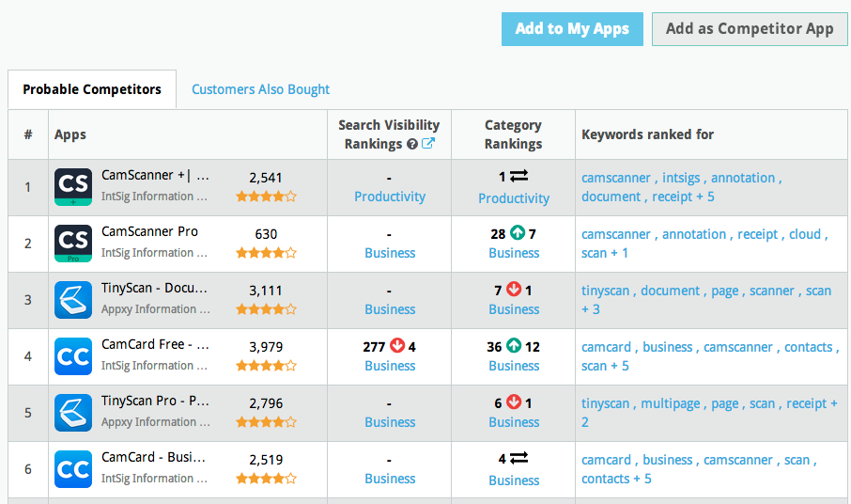Image resolution: width=851 pixels, height=504 pixels.
Task: Click keyword 'cloud' in CamScanner Pro row
Action: tap(805, 235)
